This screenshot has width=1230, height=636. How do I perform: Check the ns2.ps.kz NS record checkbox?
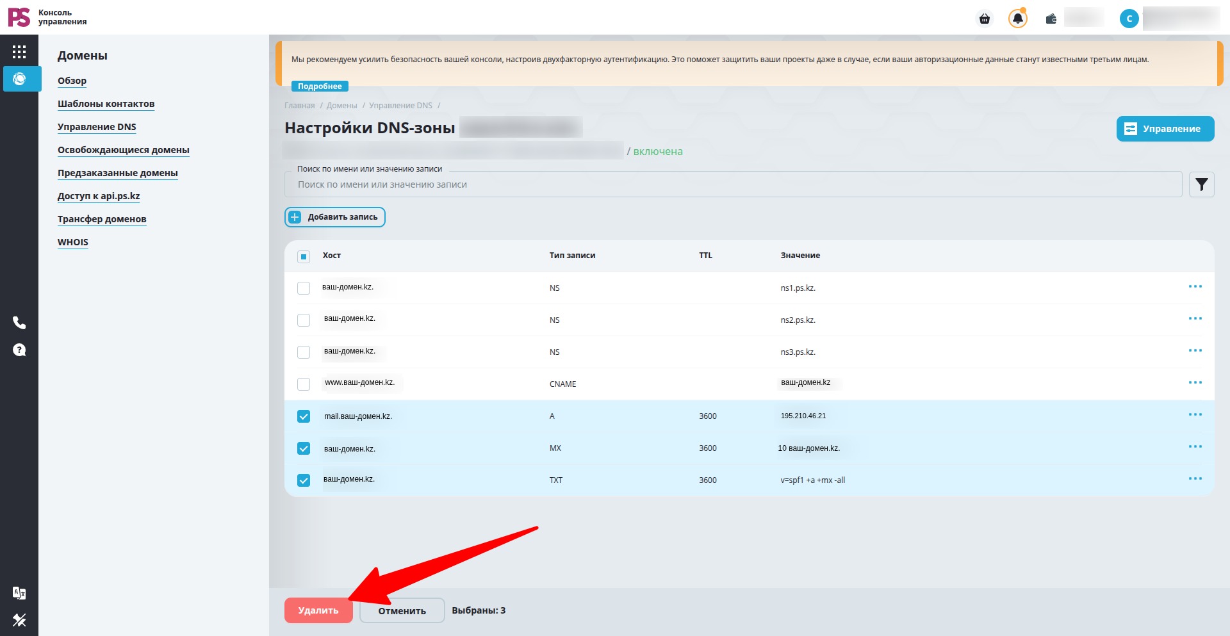(304, 320)
